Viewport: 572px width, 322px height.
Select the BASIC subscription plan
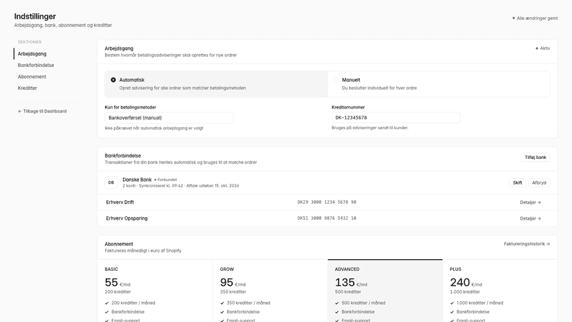(155, 291)
